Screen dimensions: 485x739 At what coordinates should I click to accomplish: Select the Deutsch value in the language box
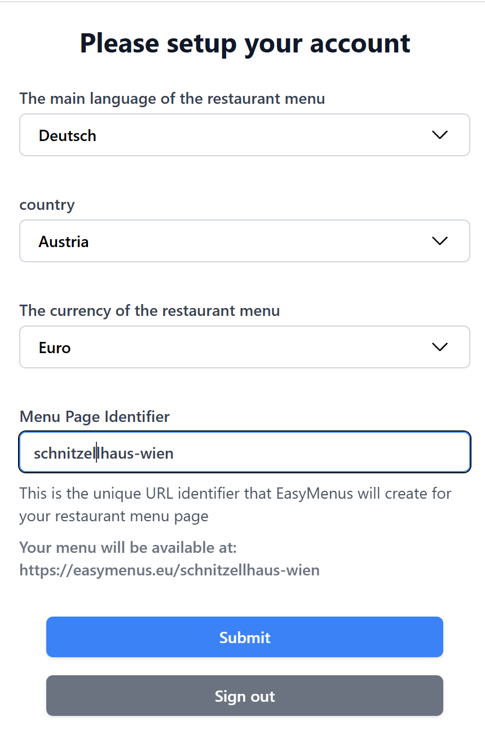click(x=68, y=135)
